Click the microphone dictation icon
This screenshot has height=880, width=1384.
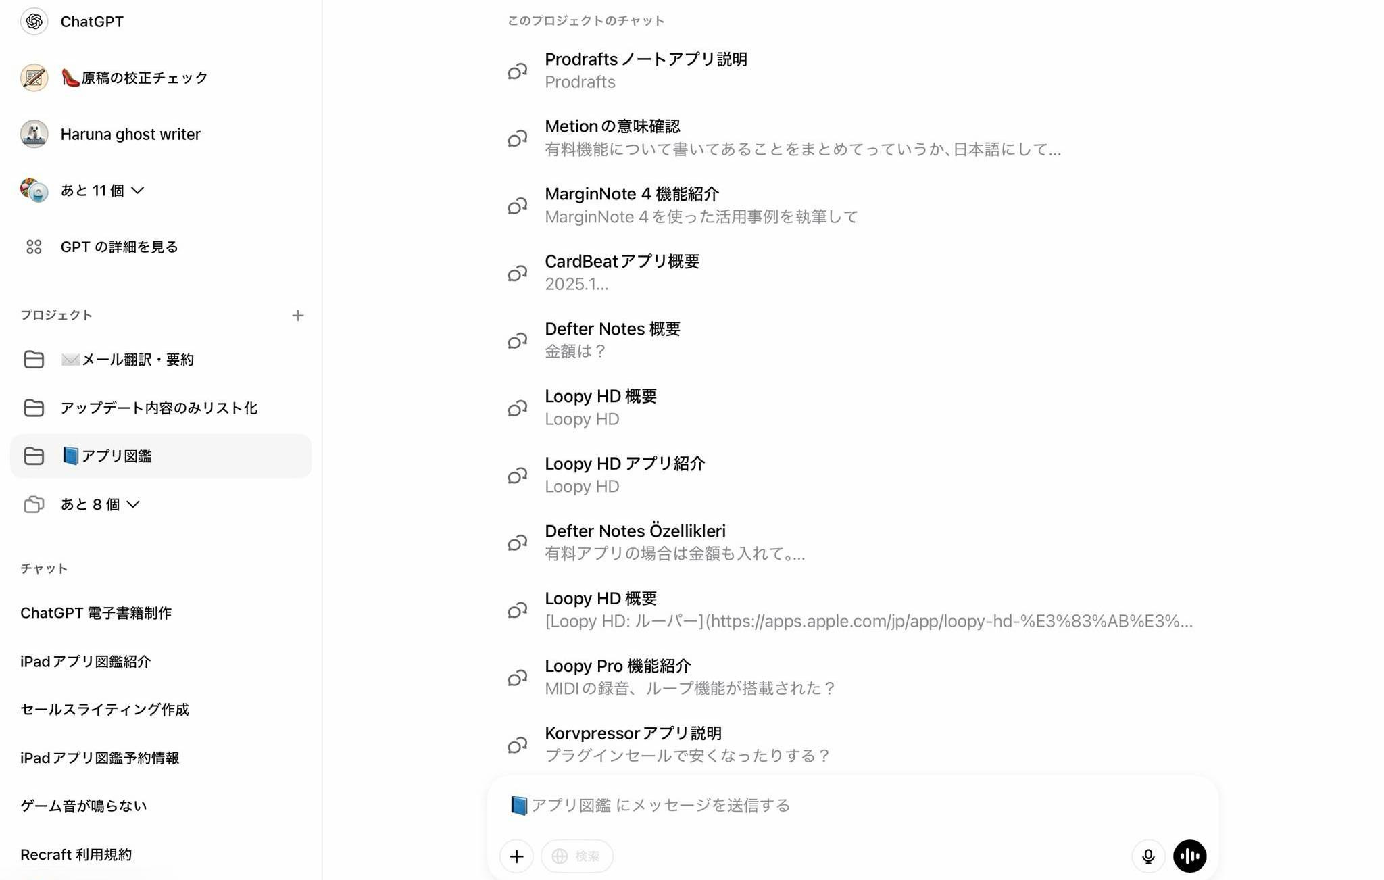1148,856
